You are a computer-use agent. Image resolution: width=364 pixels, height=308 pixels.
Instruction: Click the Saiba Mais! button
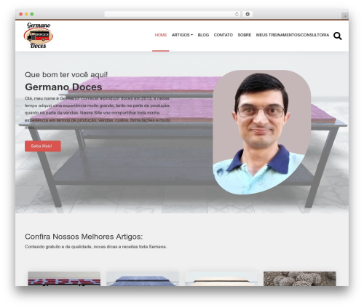coord(43,146)
